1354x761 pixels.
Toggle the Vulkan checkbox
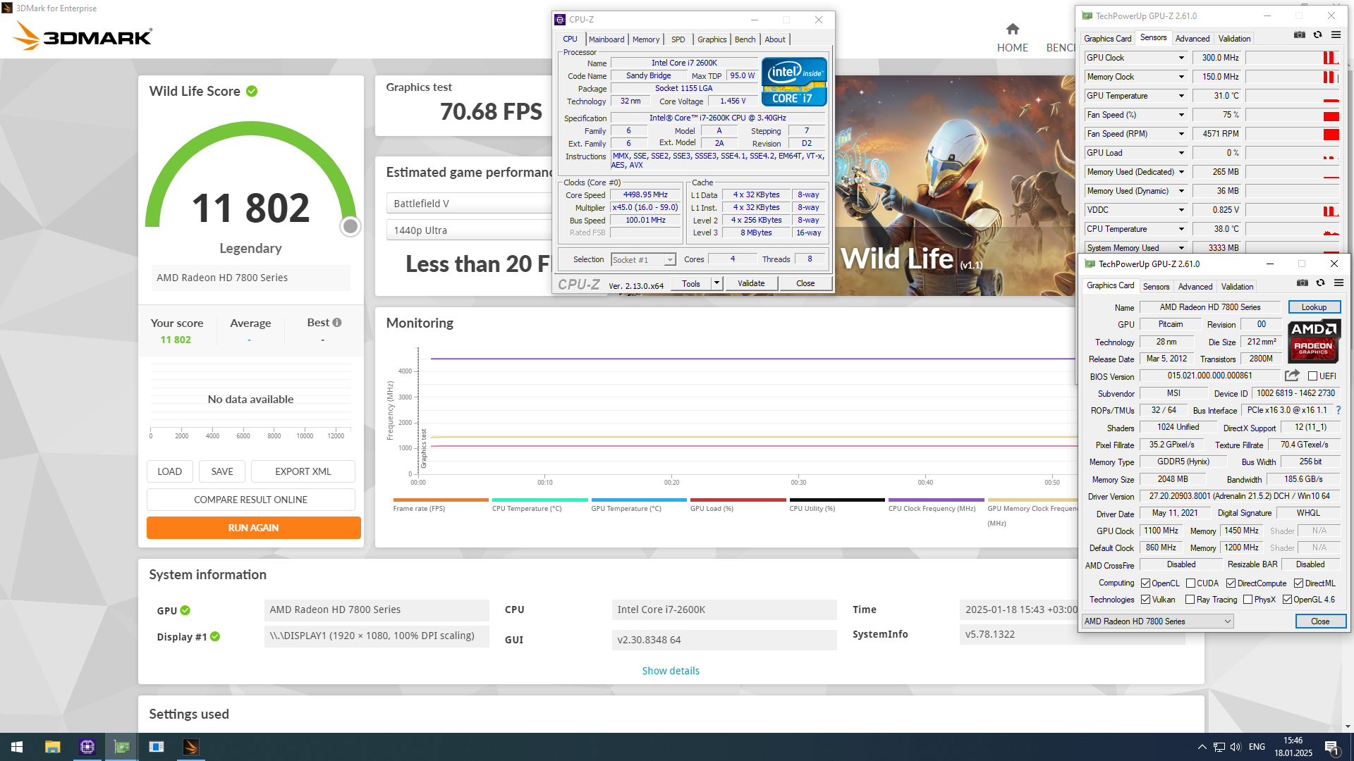(1145, 600)
